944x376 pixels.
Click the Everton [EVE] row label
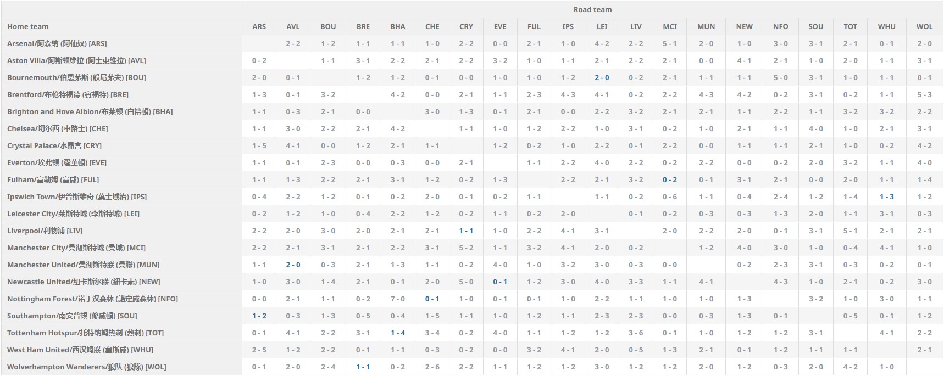click(57, 162)
